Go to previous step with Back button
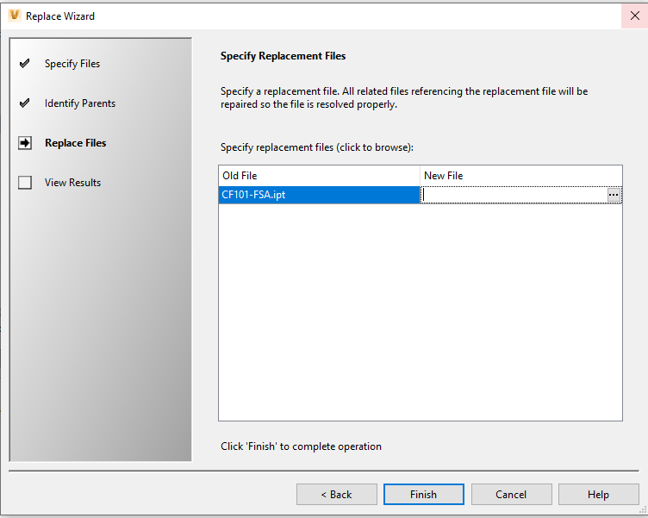The height and width of the screenshot is (518, 648). [x=337, y=495]
